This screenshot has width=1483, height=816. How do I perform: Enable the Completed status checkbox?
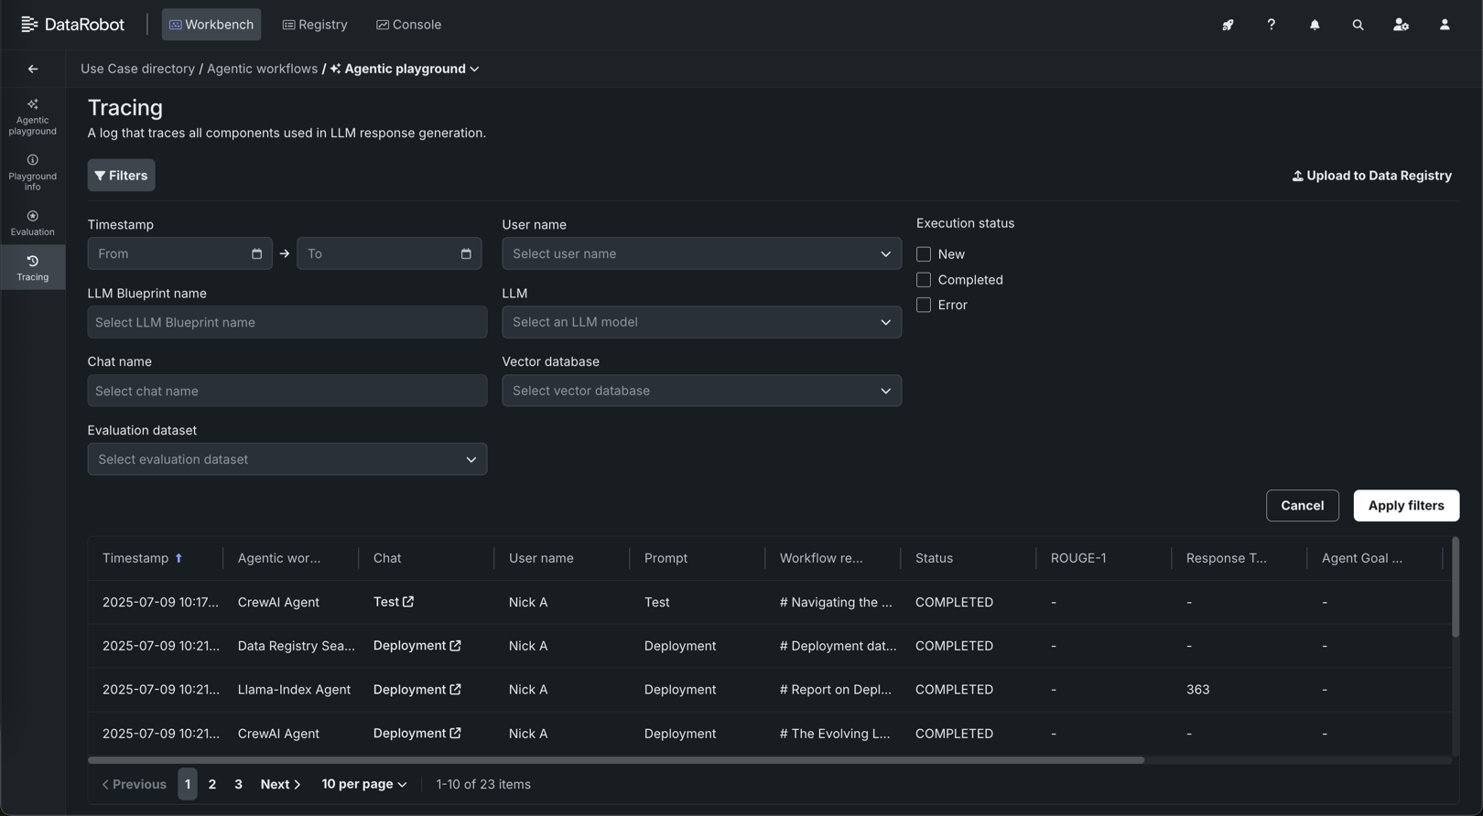[924, 280]
